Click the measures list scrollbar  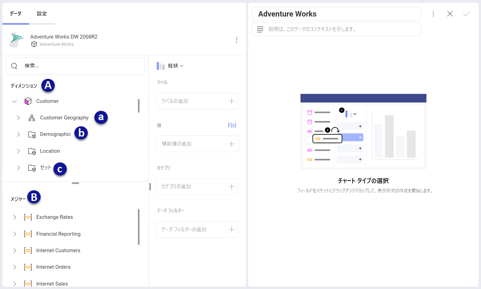(x=139, y=227)
